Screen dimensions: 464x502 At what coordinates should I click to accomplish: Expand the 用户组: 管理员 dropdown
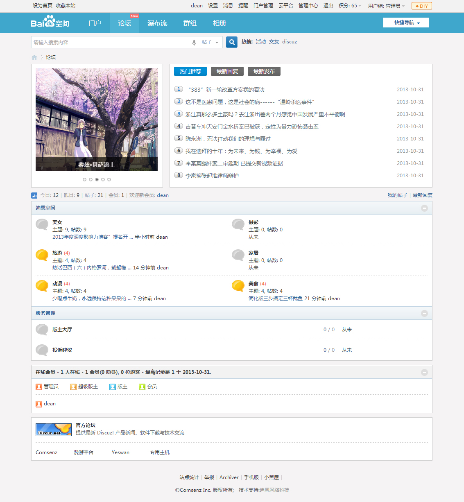(x=386, y=6)
